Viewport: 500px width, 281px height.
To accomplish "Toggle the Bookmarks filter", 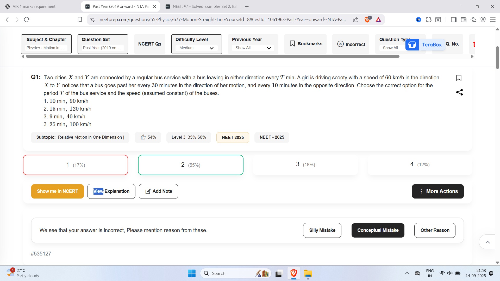I will tap(305, 44).
